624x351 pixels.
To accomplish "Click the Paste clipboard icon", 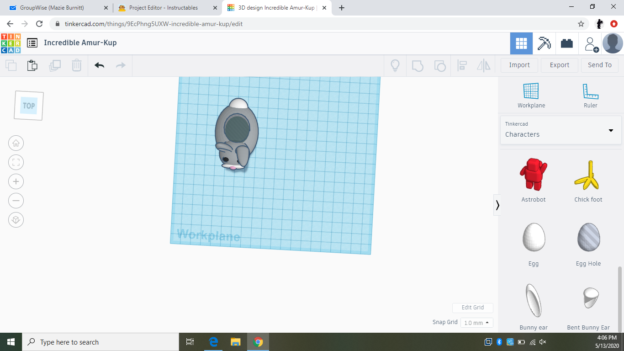I will pos(32,65).
